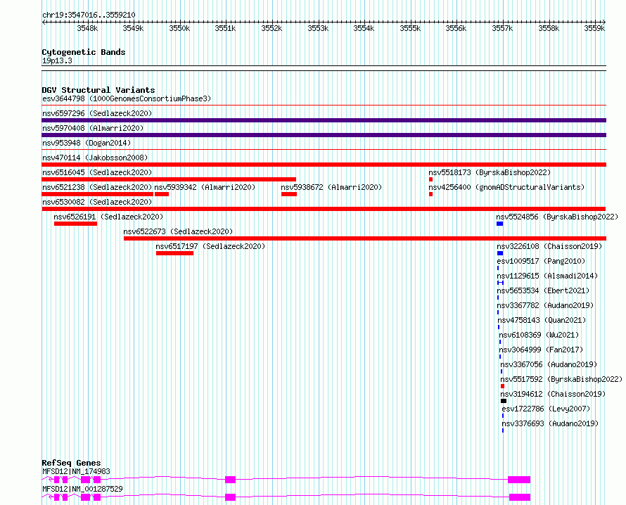Click the red nsv5939342 variant bar
This screenshot has height=505, width=626.
[162, 194]
